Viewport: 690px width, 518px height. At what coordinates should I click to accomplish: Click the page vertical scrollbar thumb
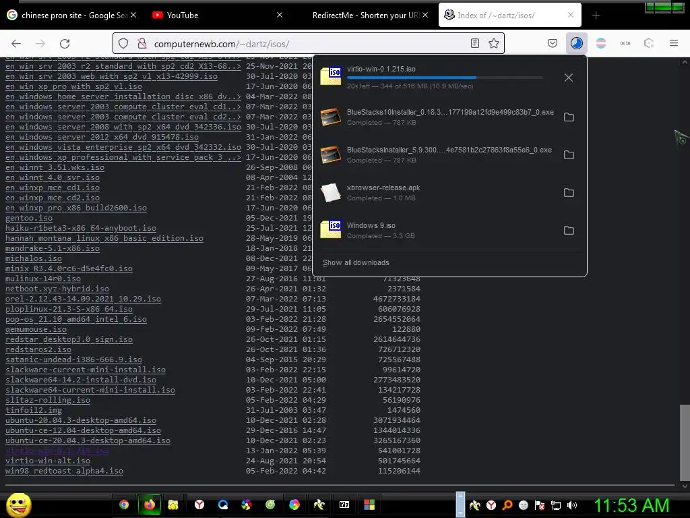[x=685, y=442]
